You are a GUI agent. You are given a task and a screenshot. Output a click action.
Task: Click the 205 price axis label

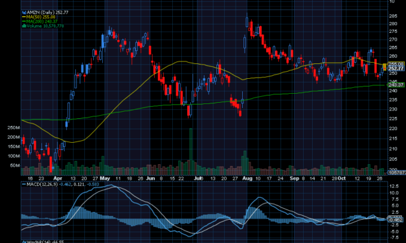tap(393, 160)
